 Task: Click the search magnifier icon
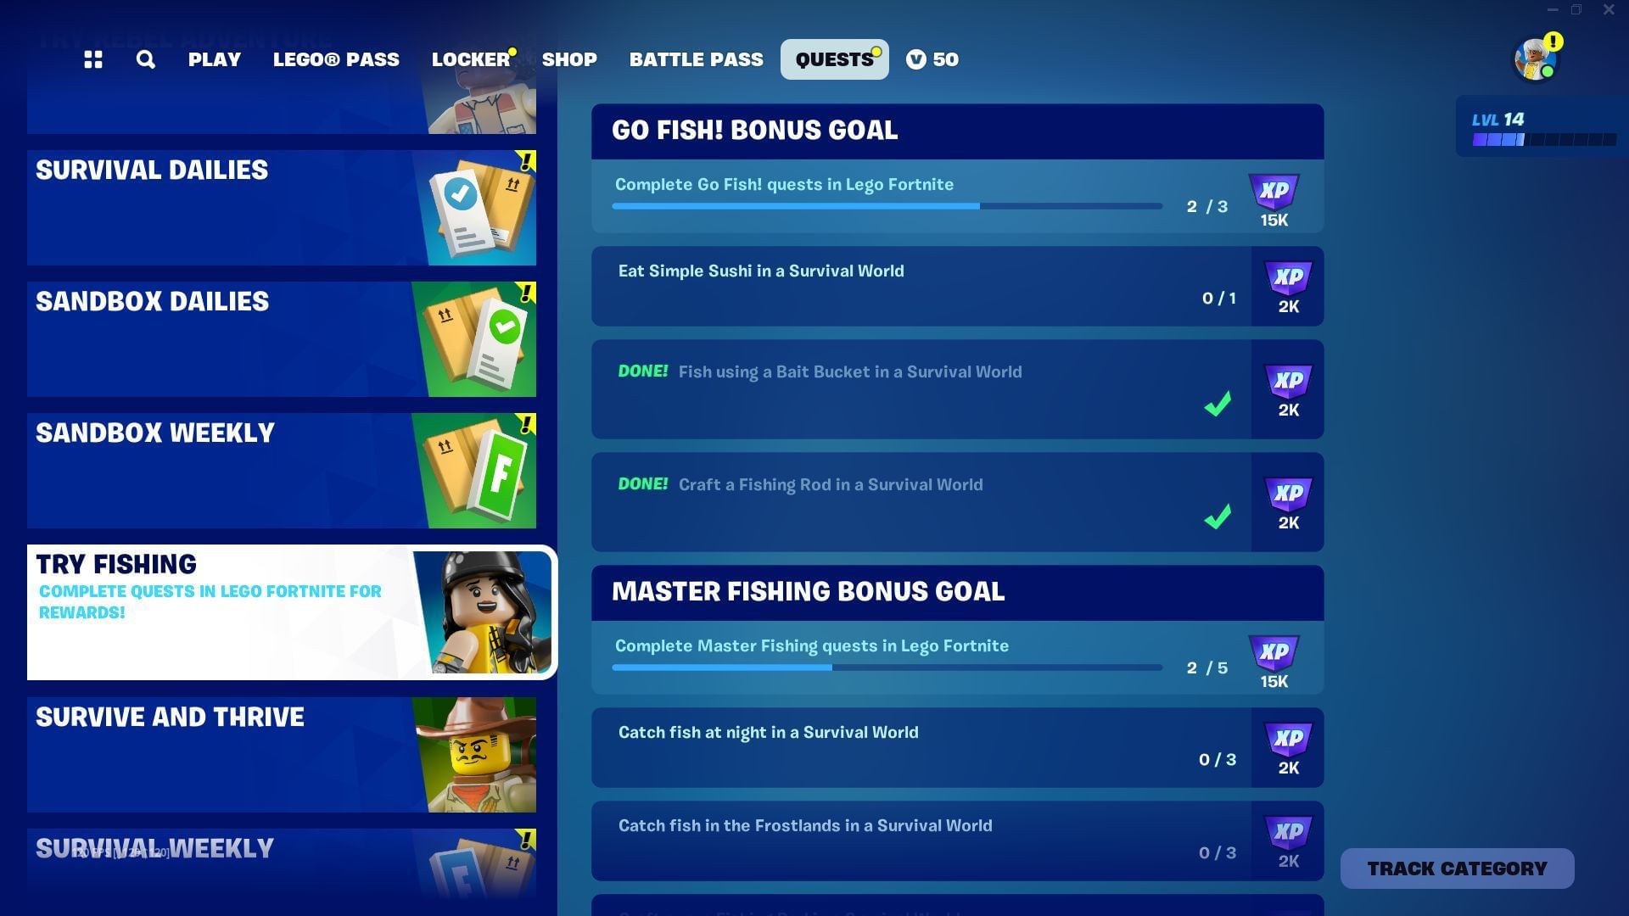point(146,59)
